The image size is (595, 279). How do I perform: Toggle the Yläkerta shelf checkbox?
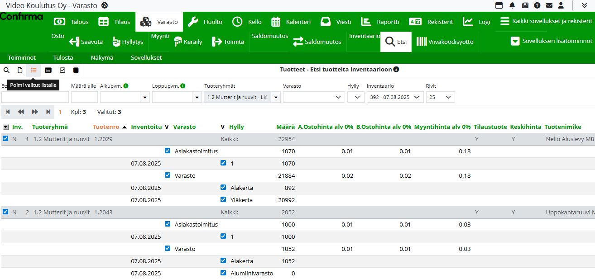223,199
